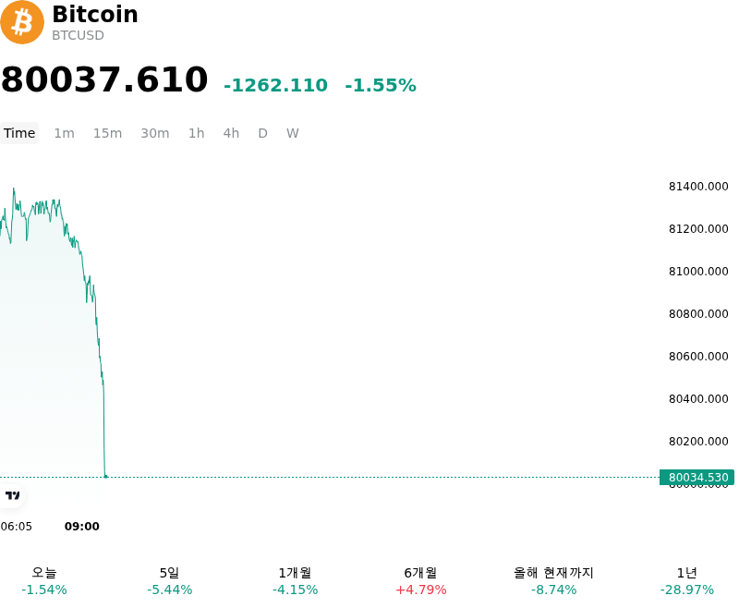Click the orange Bitcoin logo icon
The image size is (739, 608).
(22, 22)
